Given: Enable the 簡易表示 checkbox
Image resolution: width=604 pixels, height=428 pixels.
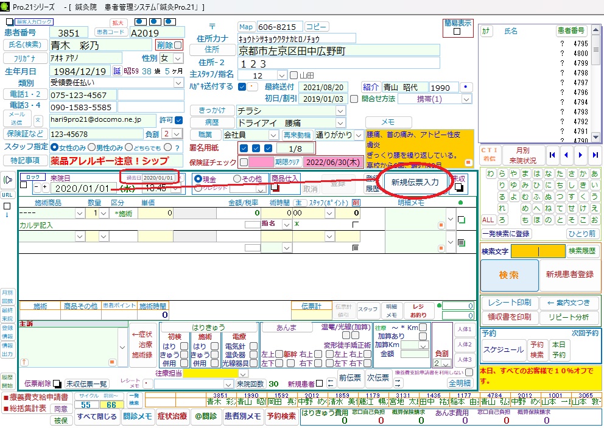Looking at the screenshot, I should click(x=457, y=32).
